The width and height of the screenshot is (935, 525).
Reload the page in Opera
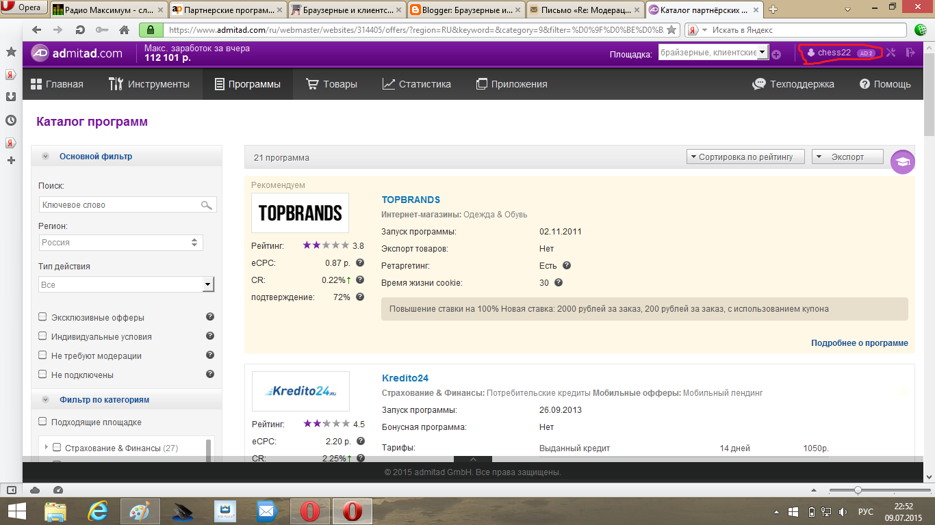pyautogui.click(x=80, y=30)
